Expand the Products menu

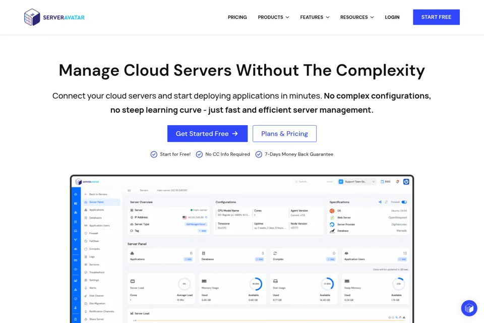[x=273, y=17]
